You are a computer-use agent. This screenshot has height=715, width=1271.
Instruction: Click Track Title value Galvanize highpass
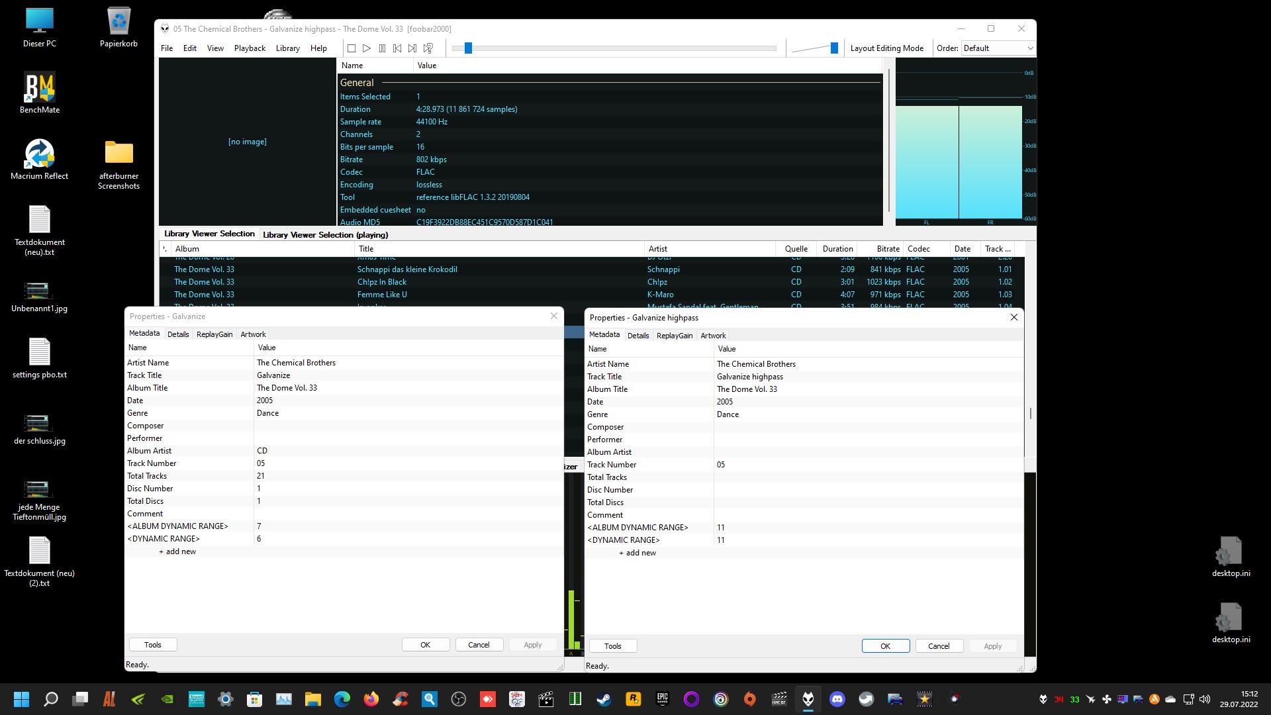tap(750, 377)
